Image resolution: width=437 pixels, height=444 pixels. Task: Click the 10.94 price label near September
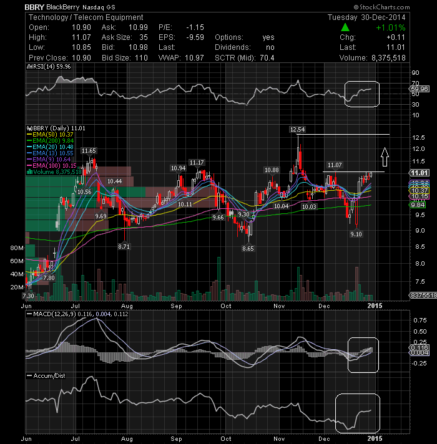(x=178, y=168)
